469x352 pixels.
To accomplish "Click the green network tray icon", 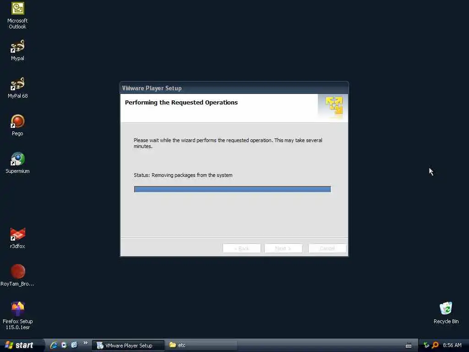I will (x=426, y=346).
